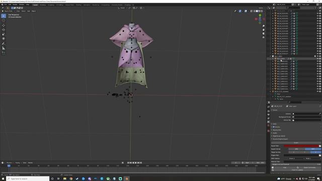Open the Texture properties tab
The height and width of the screenshot is (181, 322).
(269, 131)
